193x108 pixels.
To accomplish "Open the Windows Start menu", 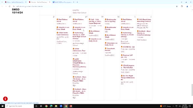I will (x=2, y=106).
